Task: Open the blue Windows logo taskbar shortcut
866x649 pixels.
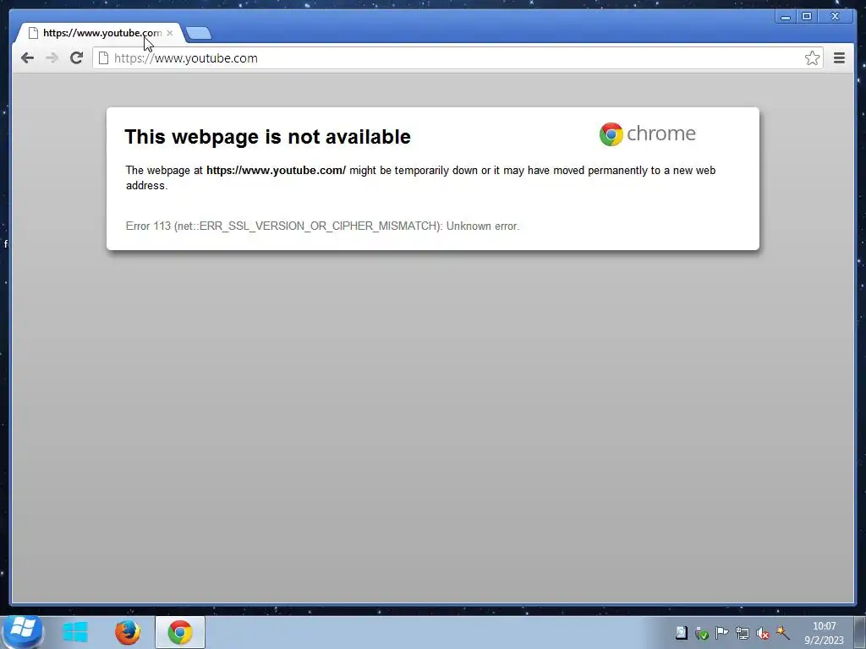Action: 75,632
